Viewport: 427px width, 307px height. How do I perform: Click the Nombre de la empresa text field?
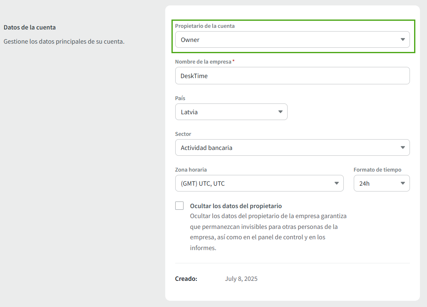click(x=292, y=76)
